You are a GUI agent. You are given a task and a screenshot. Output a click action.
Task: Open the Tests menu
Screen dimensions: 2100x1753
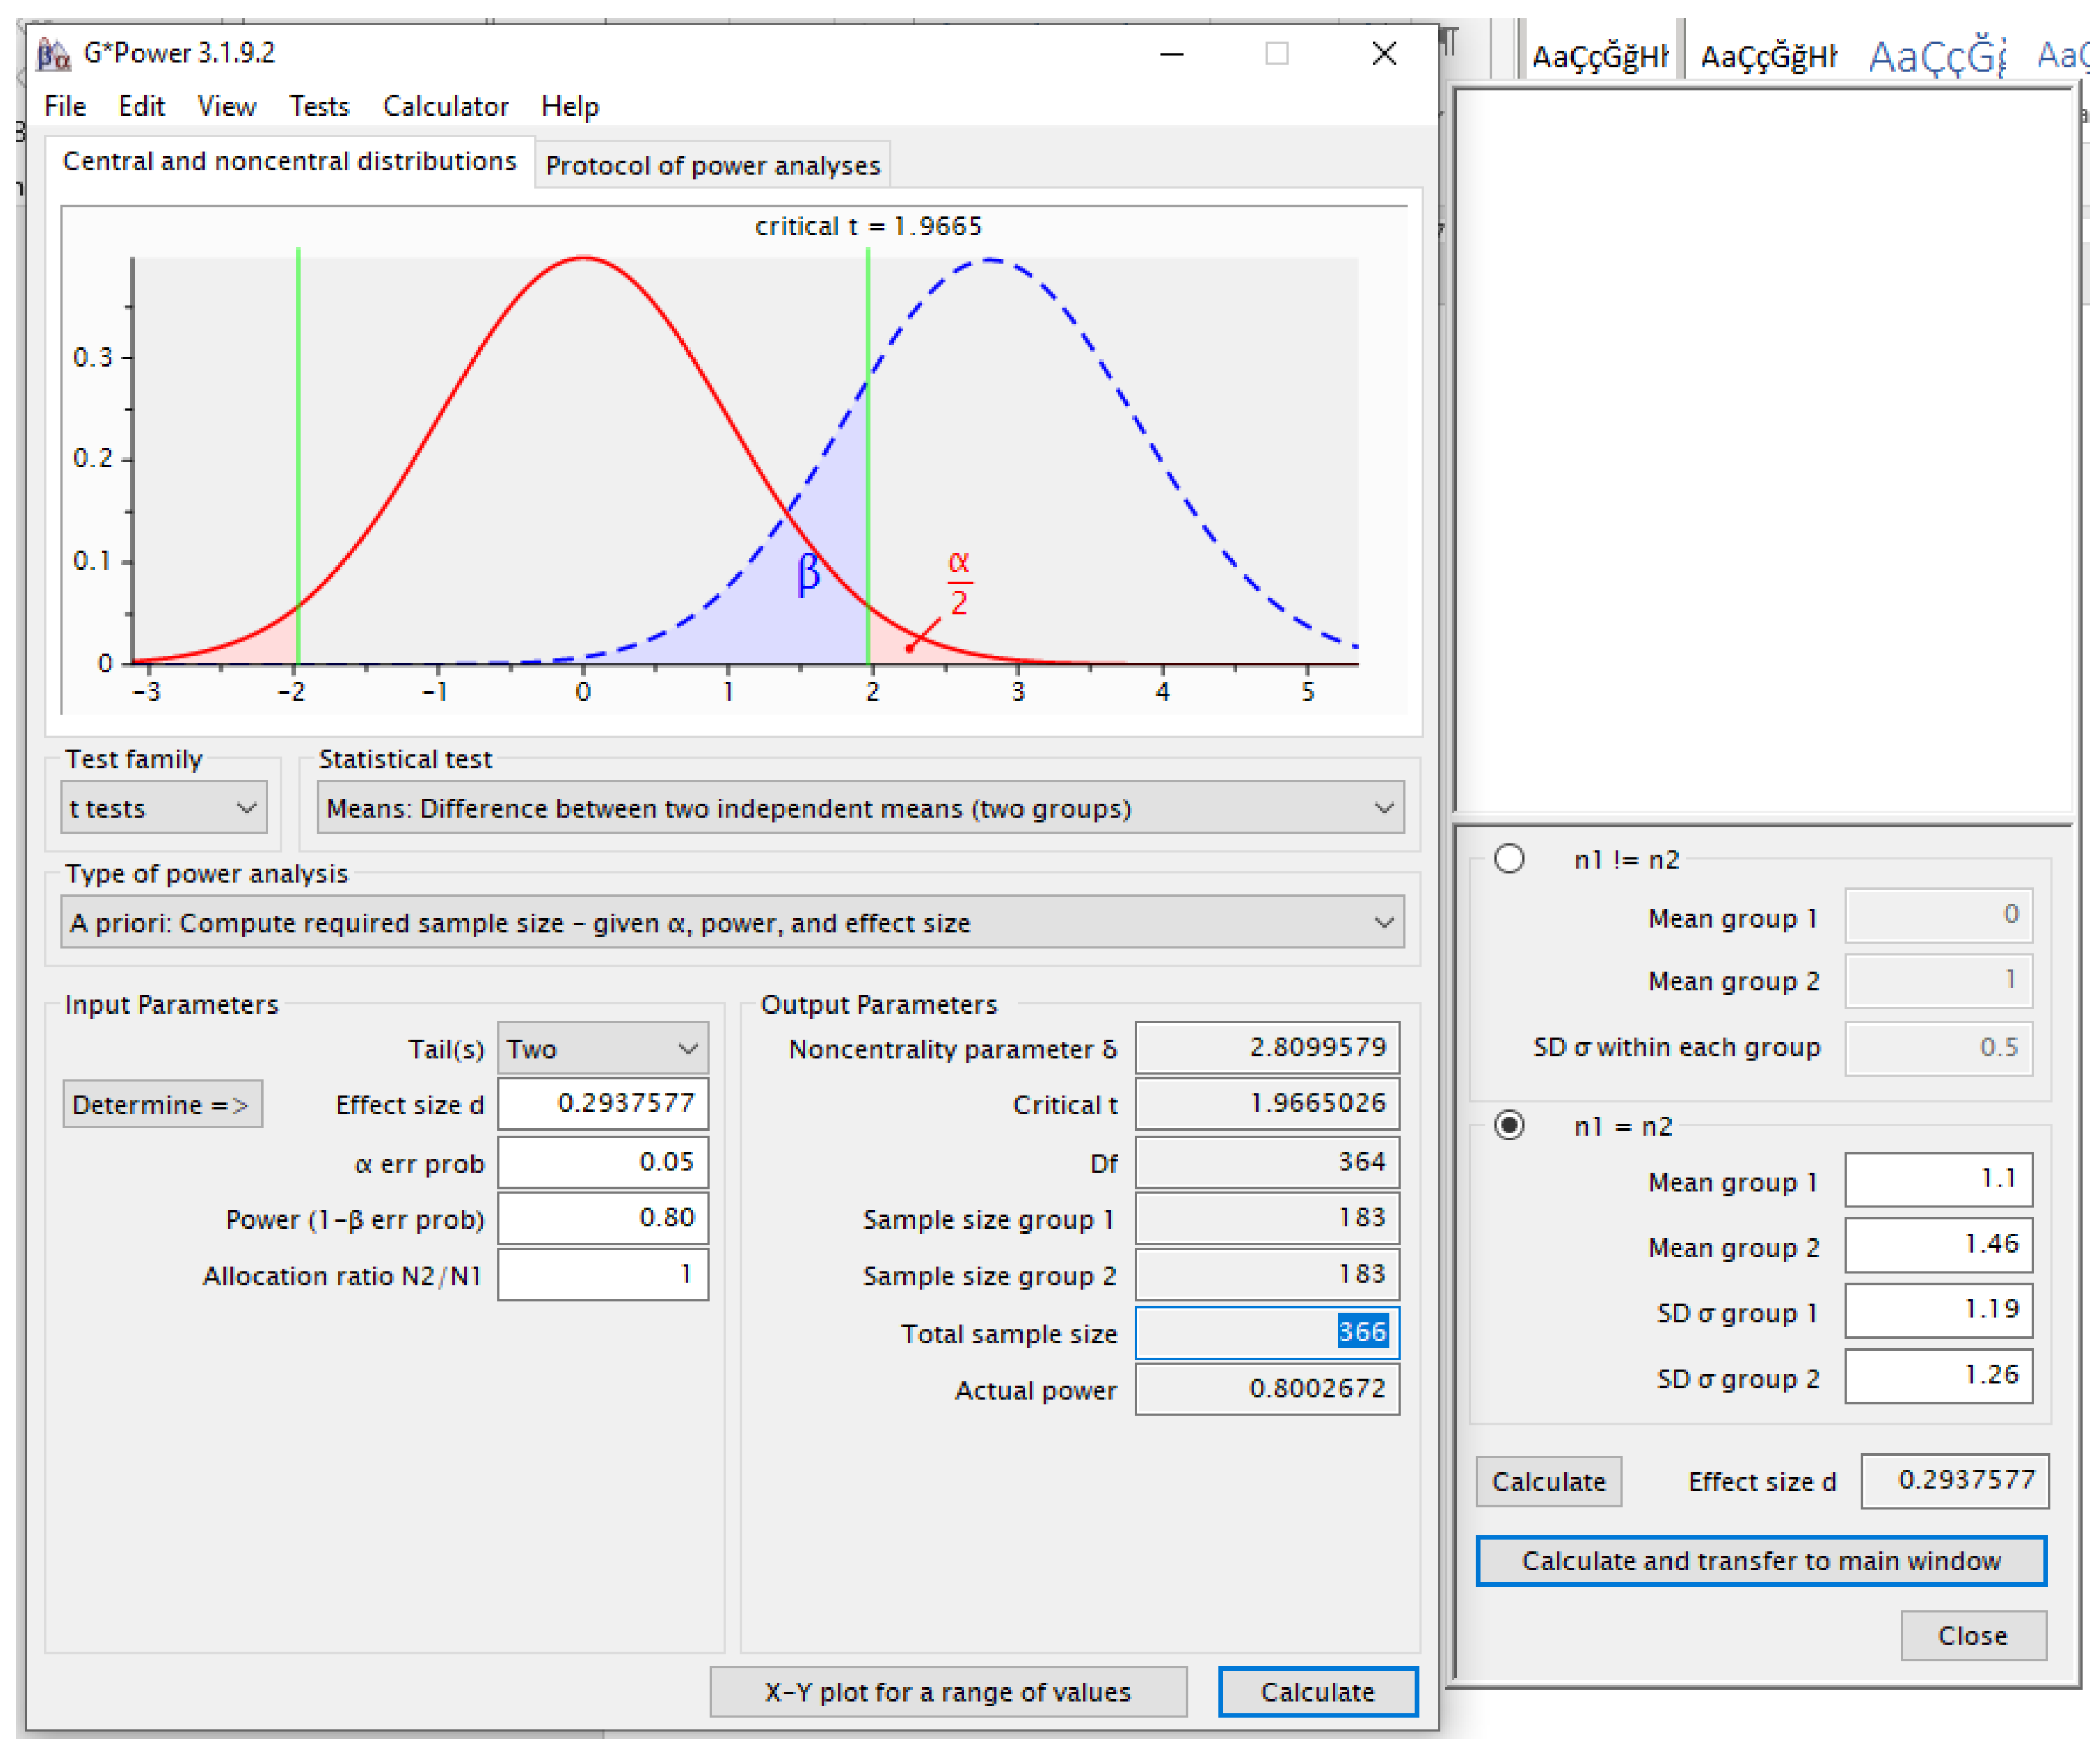coord(319,107)
